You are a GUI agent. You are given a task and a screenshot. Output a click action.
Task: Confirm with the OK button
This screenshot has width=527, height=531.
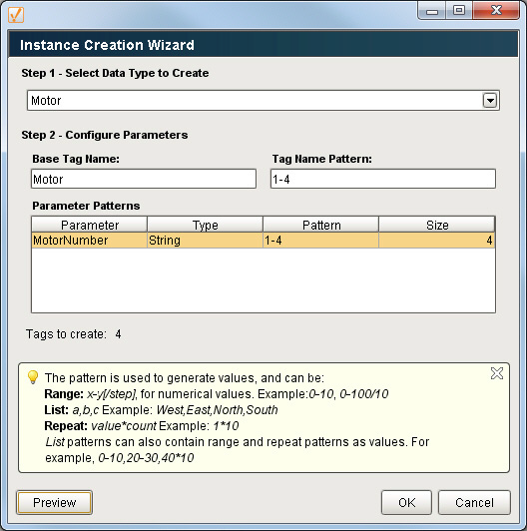[406, 503]
